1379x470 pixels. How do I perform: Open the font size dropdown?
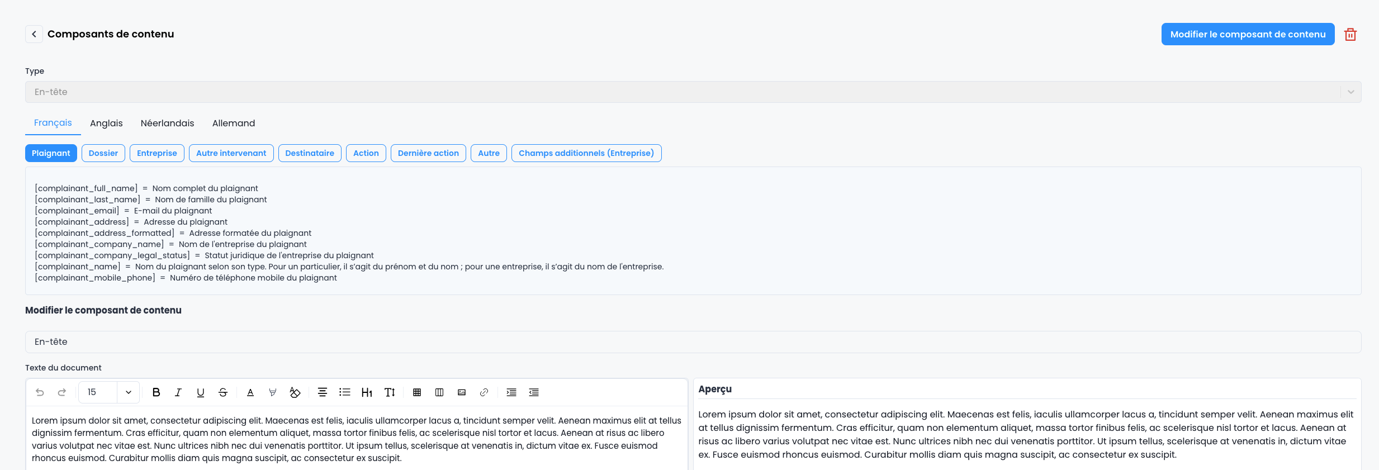point(128,392)
